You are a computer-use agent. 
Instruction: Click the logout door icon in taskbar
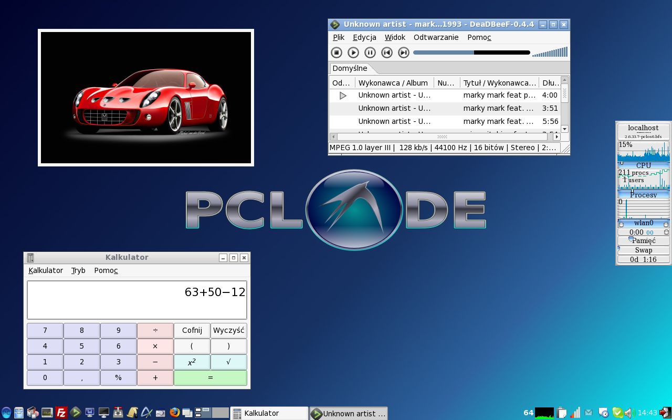tap(665, 412)
